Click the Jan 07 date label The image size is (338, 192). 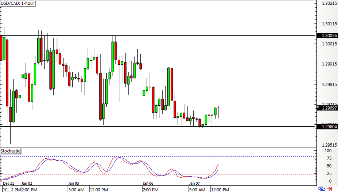coord(194,183)
